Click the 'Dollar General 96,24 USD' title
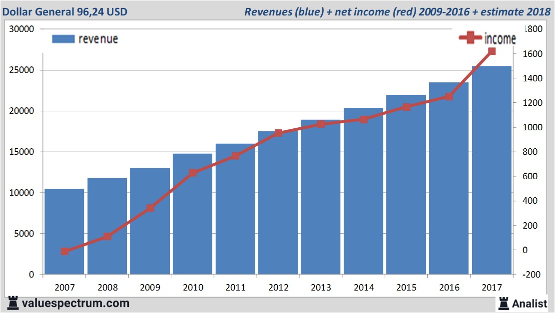This screenshot has width=555, height=313. tap(65, 11)
